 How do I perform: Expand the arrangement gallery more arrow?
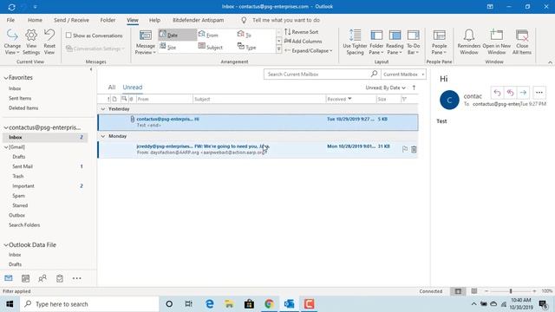click(x=278, y=49)
